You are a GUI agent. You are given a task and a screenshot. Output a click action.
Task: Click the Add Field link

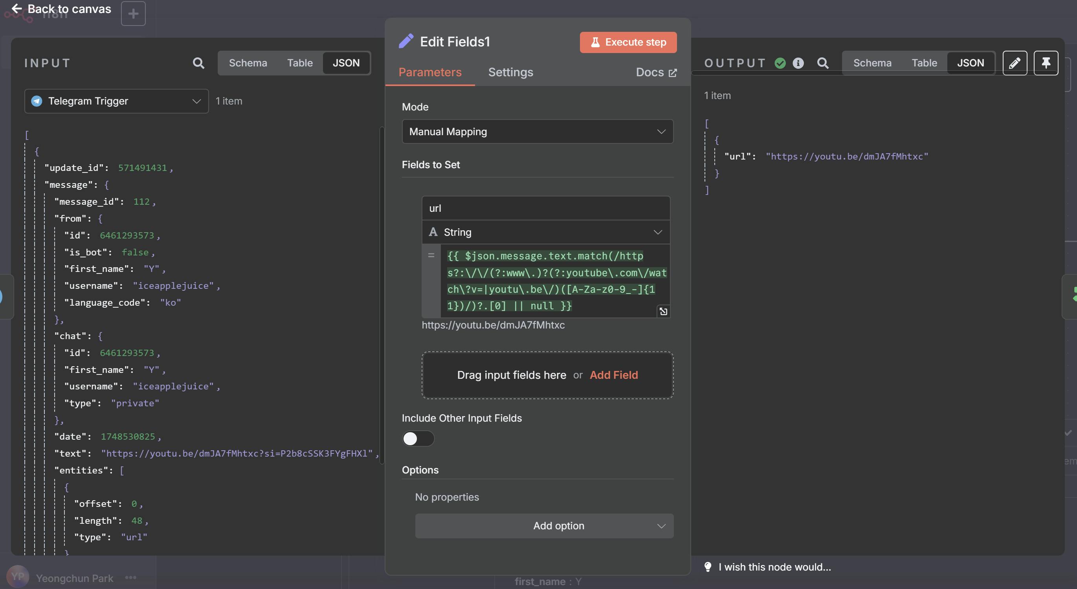(613, 375)
